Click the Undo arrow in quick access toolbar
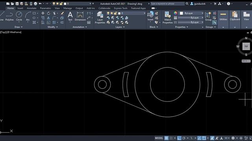Image resolution: width=252 pixels, height=141 pixels. click(x=40, y=4)
